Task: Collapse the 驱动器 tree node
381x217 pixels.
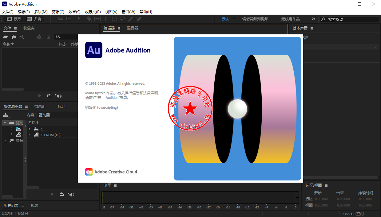Action: [5, 123]
